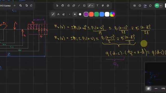Expand the pen tool options chevron

click(x=92, y=6)
